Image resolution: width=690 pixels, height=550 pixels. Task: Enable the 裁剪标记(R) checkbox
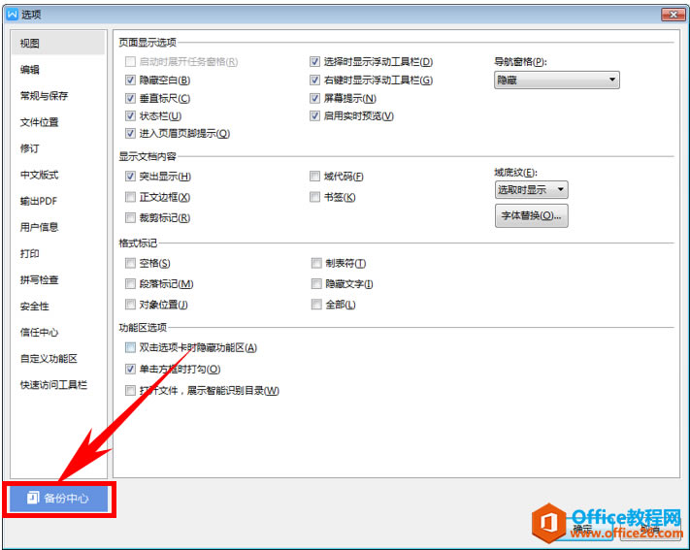[x=130, y=218]
